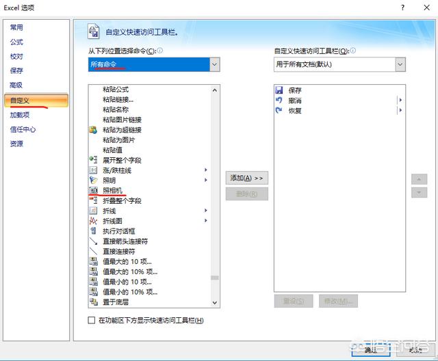Click the move down arrow button
The width and height of the screenshot is (438, 361).
pos(419,193)
